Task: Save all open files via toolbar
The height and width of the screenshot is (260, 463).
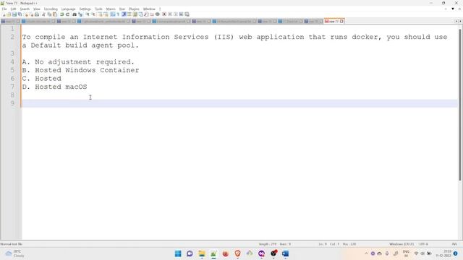Action: (20, 14)
